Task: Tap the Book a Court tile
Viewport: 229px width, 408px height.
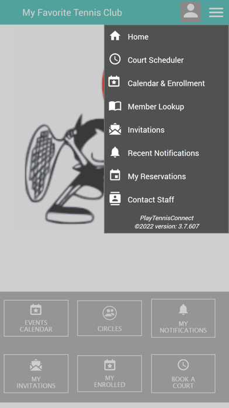Action: pos(183,373)
